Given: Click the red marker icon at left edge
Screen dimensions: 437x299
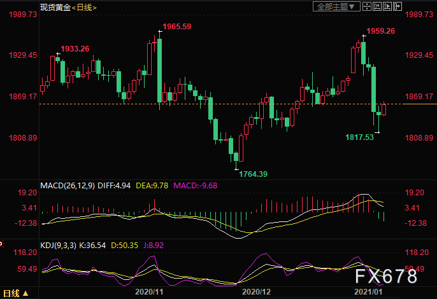Looking at the screenshot, I should 2,242.
